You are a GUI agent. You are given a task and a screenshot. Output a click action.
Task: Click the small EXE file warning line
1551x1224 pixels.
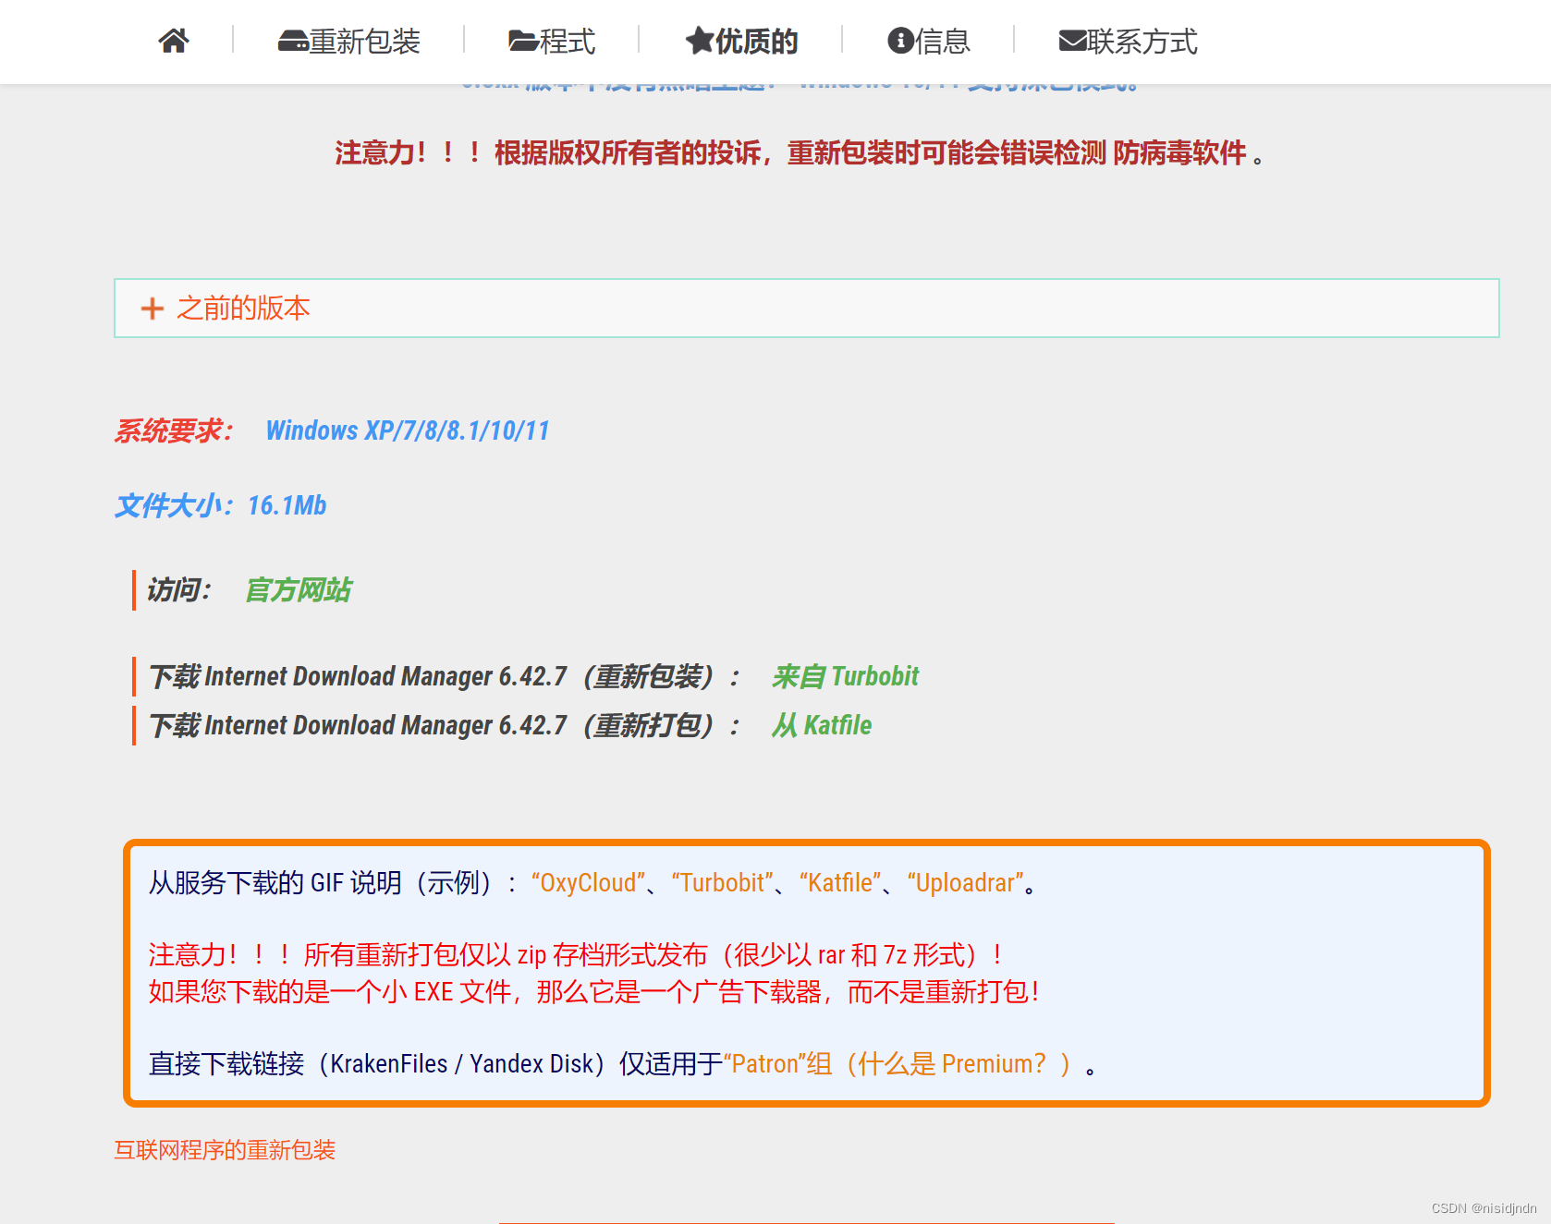(x=594, y=992)
